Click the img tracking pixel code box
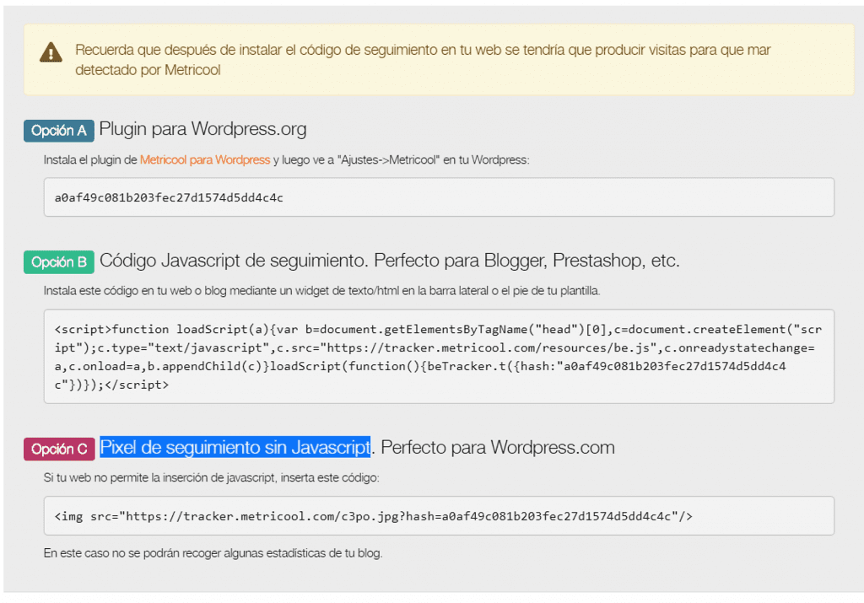 (x=439, y=516)
